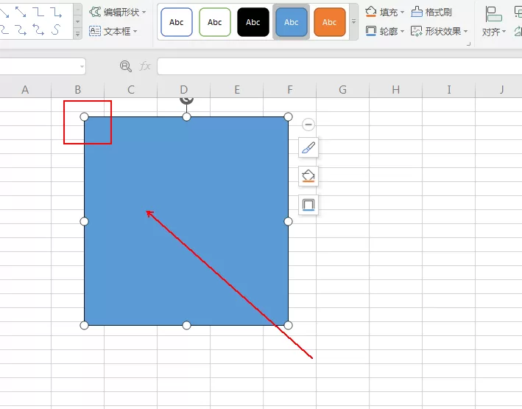Select the S-curve freeform shape
The height and width of the screenshot is (409, 522).
click(x=56, y=29)
